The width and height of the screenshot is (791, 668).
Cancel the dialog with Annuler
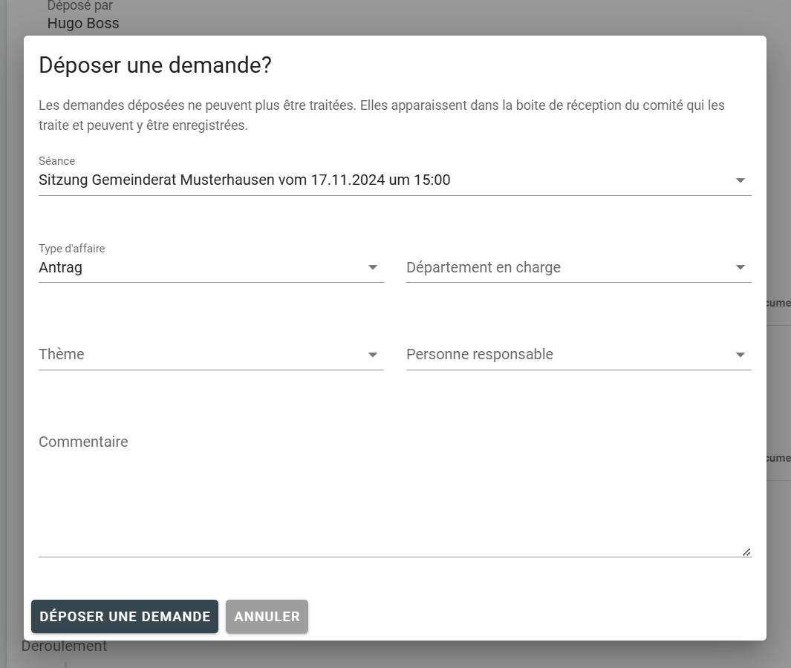(267, 617)
